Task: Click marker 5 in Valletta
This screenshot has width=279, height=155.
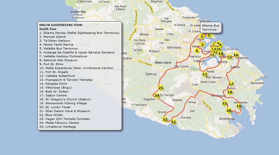Action: click(x=212, y=49)
